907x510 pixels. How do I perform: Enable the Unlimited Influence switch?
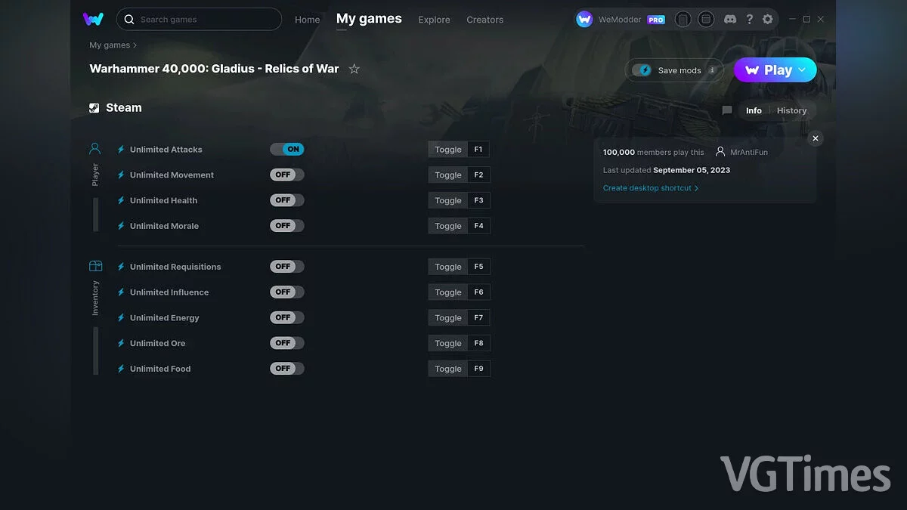click(x=287, y=292)
